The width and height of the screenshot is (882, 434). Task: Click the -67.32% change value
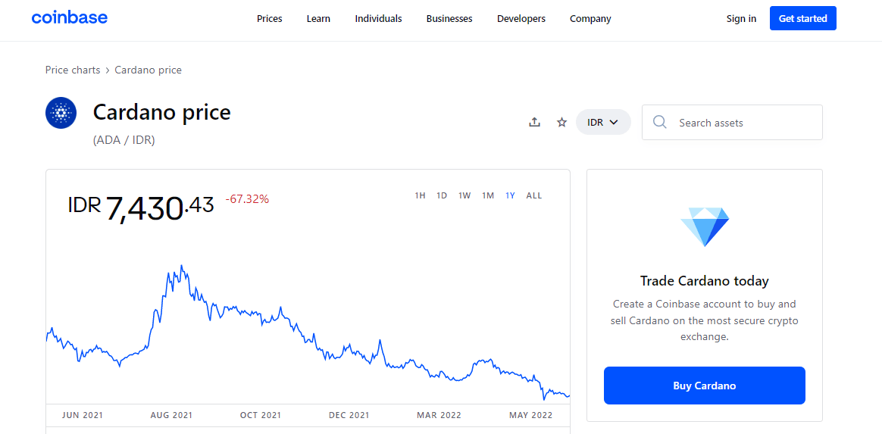[x=247, y=199]
